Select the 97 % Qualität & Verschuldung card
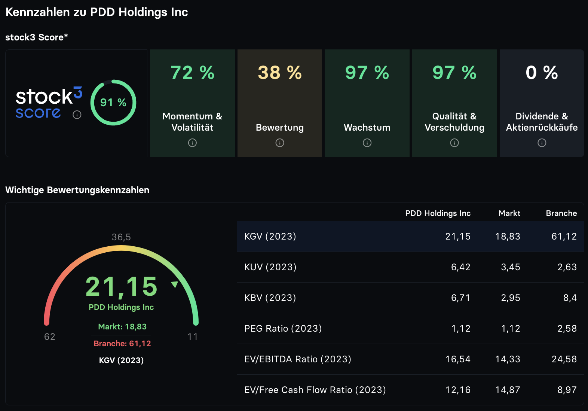Image resolution: width=588 pixels, height=411 pixels. click(x=454, y=103)
